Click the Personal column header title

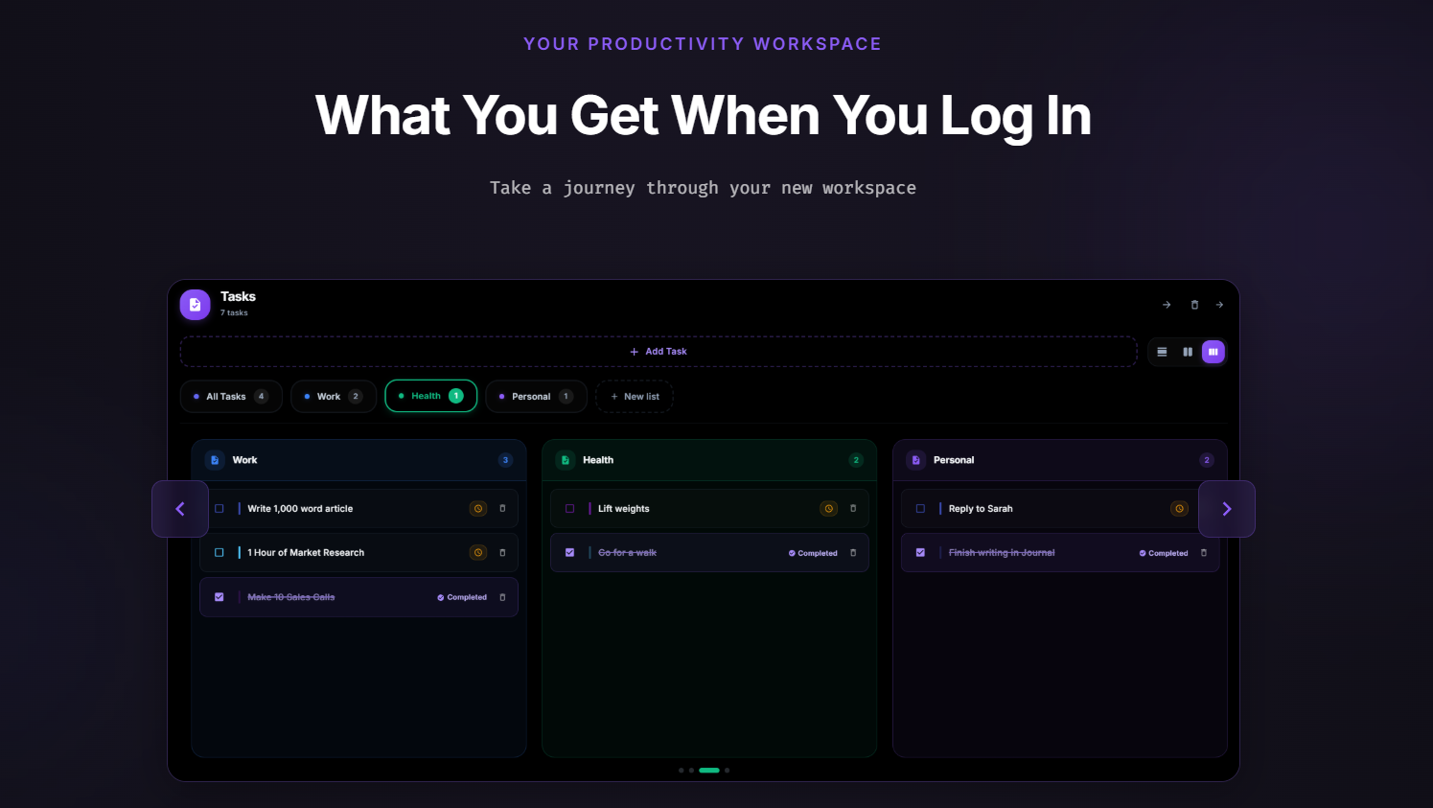(954, 460)
